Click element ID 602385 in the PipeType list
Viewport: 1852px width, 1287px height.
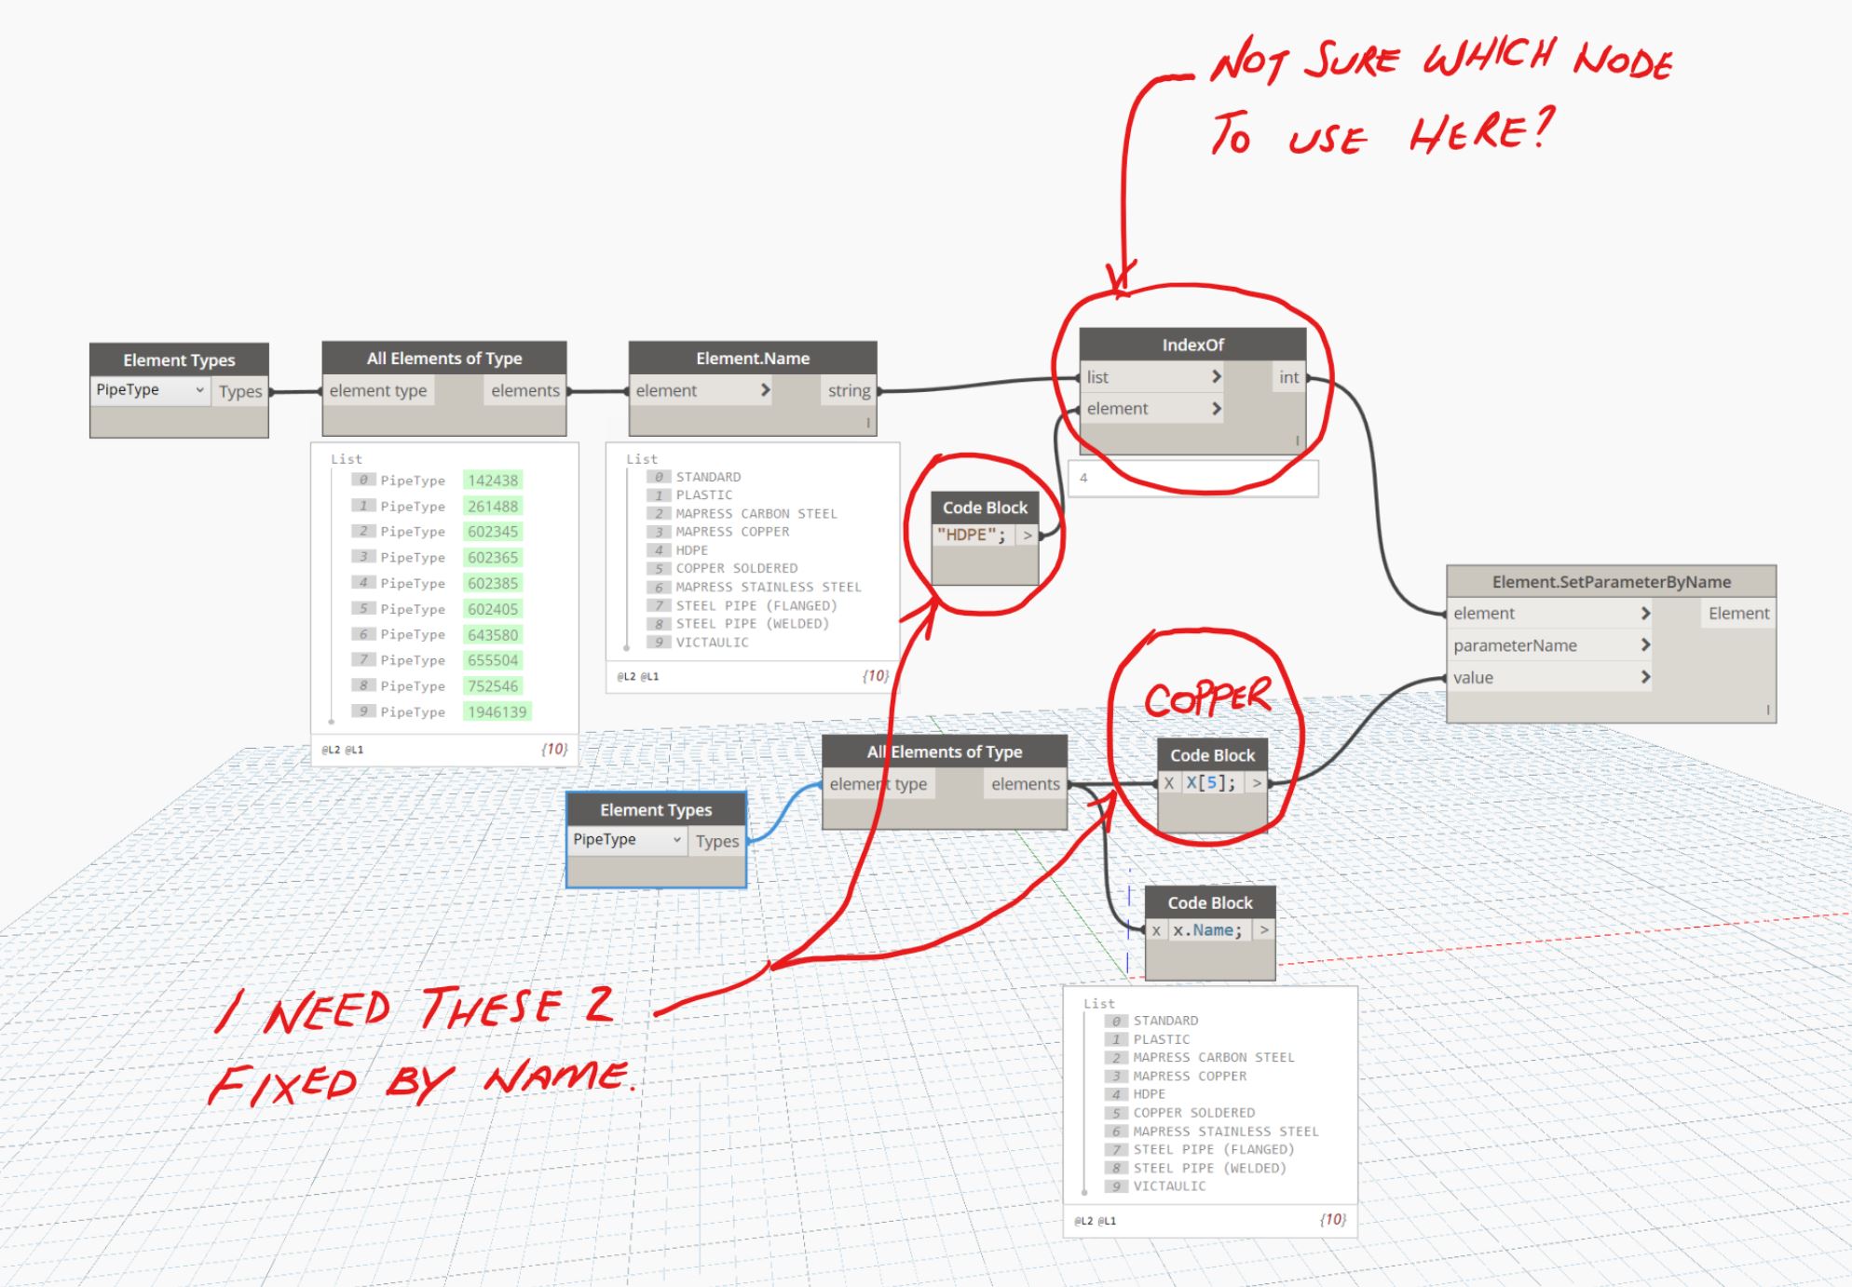click(x=493, y=583)
